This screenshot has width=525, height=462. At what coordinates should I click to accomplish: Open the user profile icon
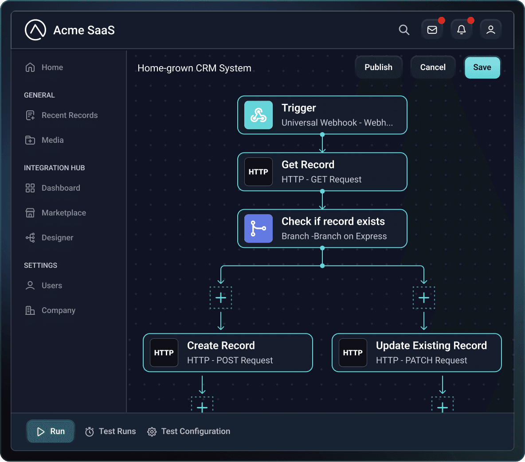(490, 30)
